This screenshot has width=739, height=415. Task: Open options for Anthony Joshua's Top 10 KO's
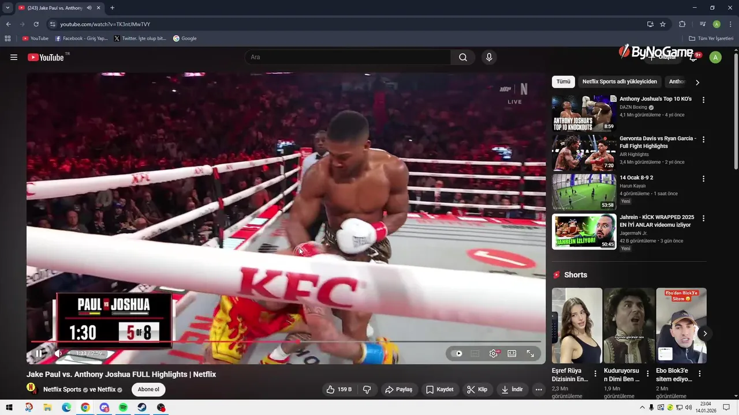(703, 100)
